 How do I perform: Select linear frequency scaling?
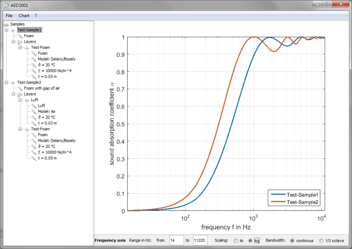point(236,241)
